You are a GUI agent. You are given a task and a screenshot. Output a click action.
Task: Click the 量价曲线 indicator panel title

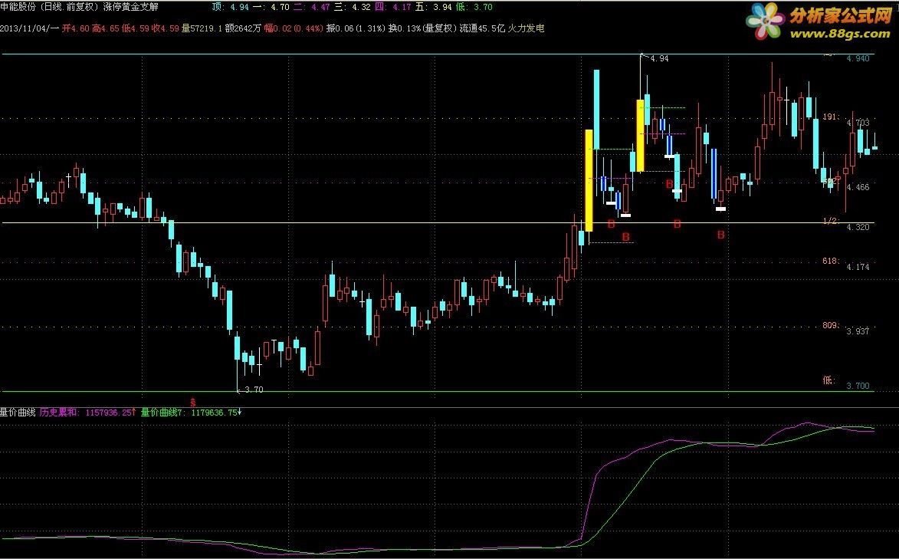tap(18, 412)
